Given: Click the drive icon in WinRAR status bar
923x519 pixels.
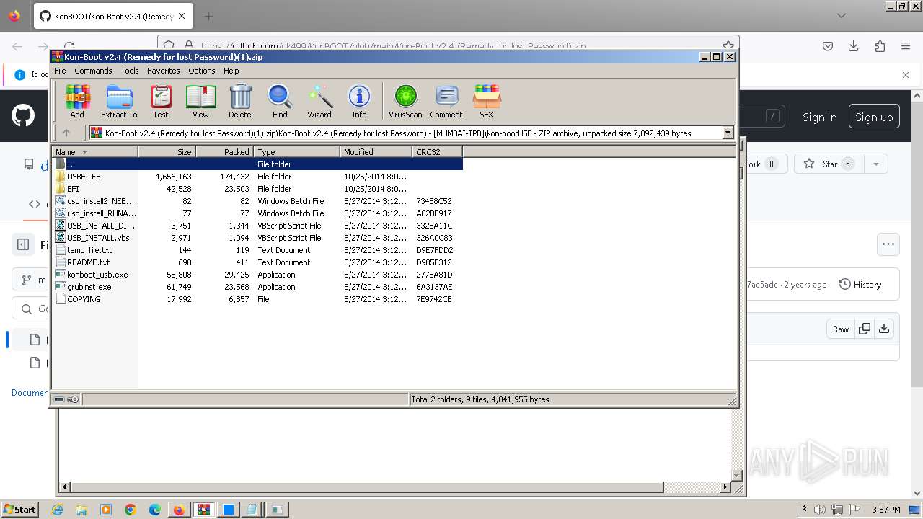Looking at the screenshot, I should click(59, 399).
